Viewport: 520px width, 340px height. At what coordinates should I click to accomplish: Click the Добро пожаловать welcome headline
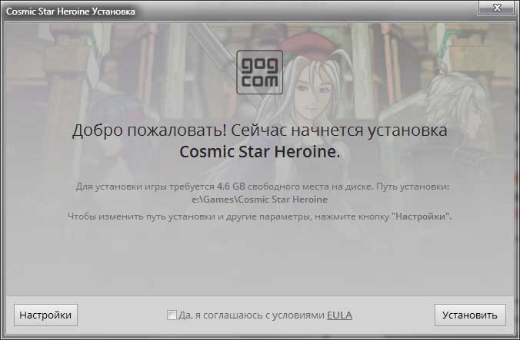click(x=260, y=130)
